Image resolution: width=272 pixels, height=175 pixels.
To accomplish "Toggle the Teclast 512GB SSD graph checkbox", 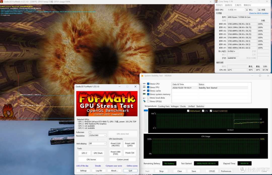I will [x=211, y=111].
